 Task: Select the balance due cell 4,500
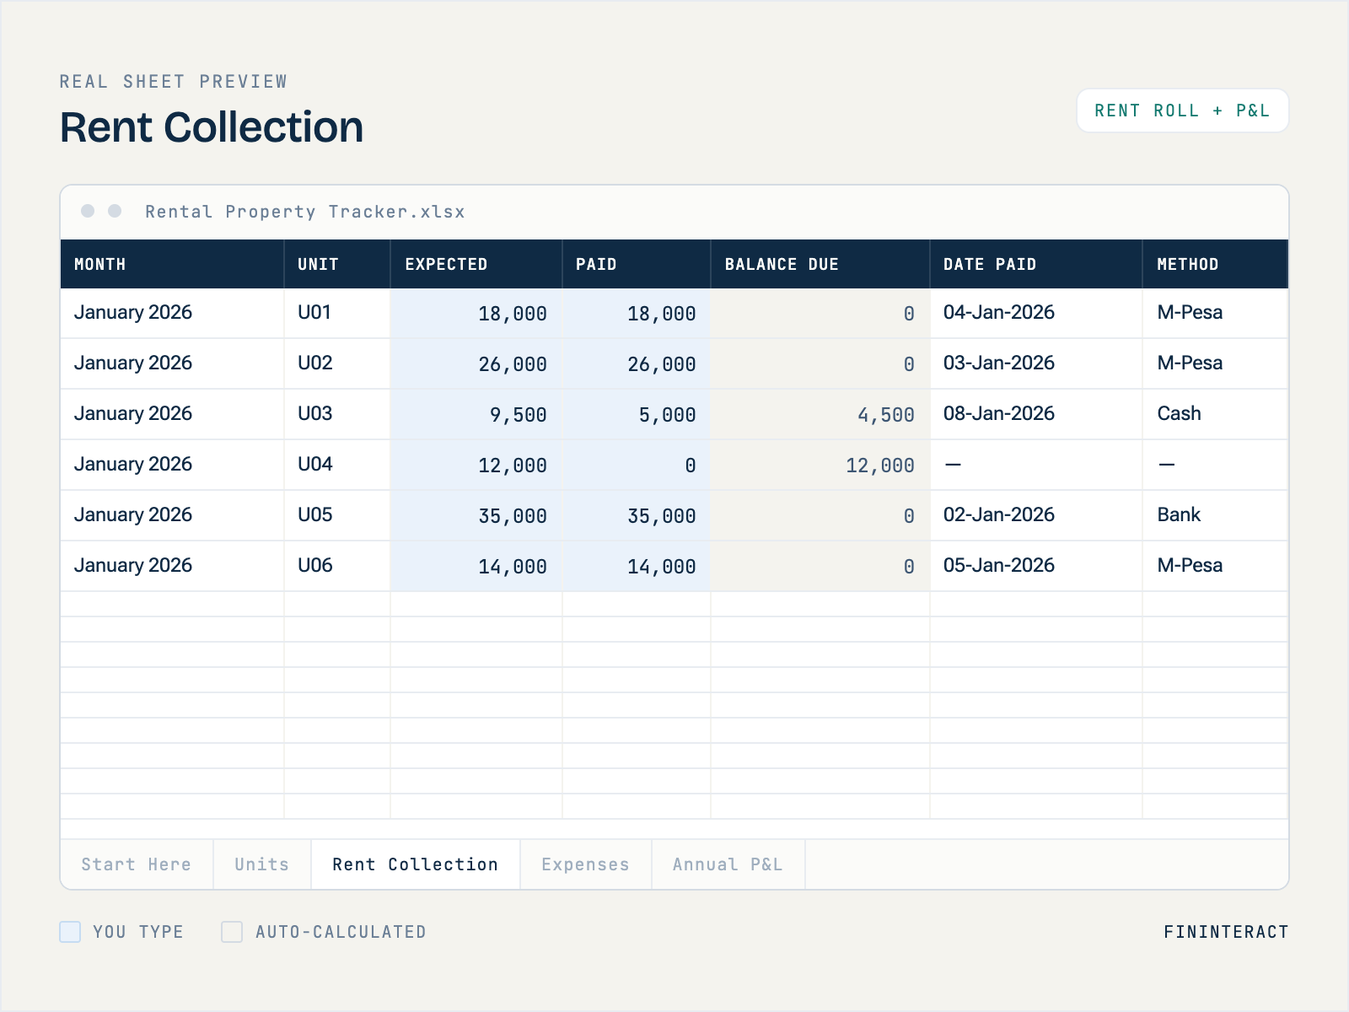[x=820, y=414]
